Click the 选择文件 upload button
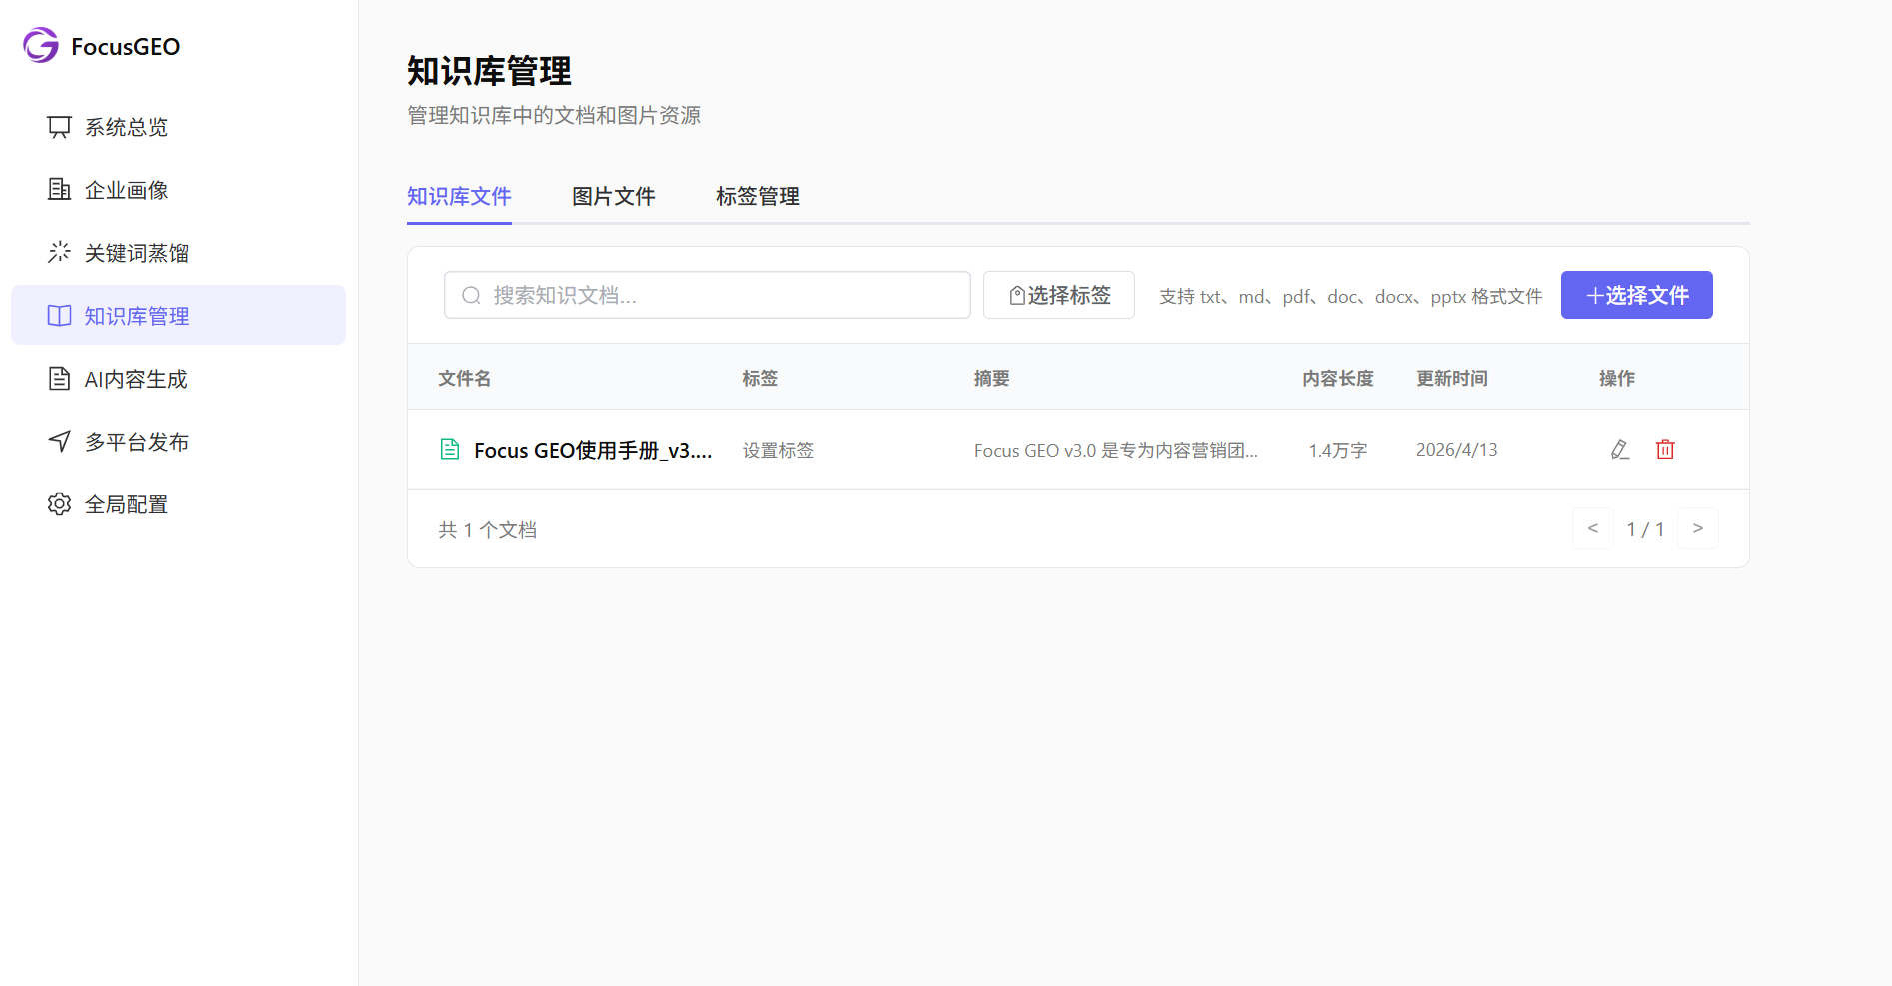This screenshot has width=1892, height=986. tap(1636, 295)
